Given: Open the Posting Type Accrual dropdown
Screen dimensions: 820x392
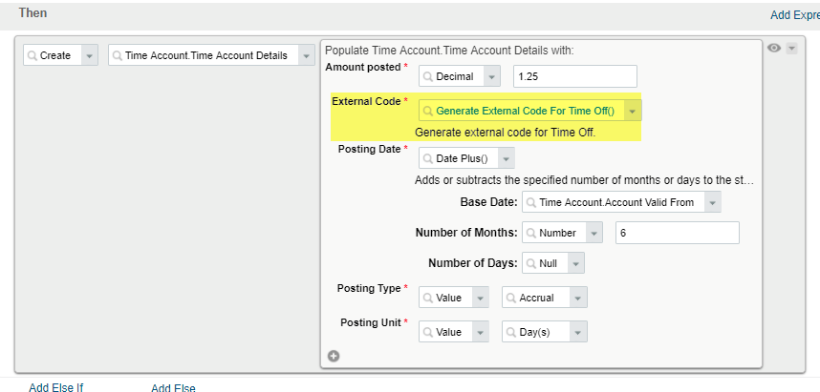Looking at the screenshot, I should click(578, 298).
